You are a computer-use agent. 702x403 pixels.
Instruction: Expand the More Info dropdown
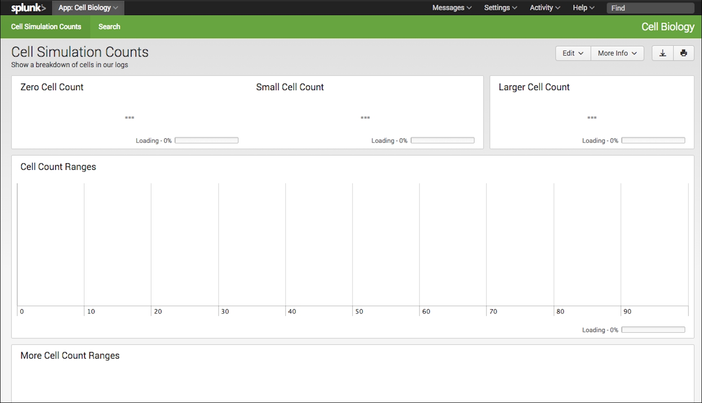pyautogui.click(x=617, y=53)
